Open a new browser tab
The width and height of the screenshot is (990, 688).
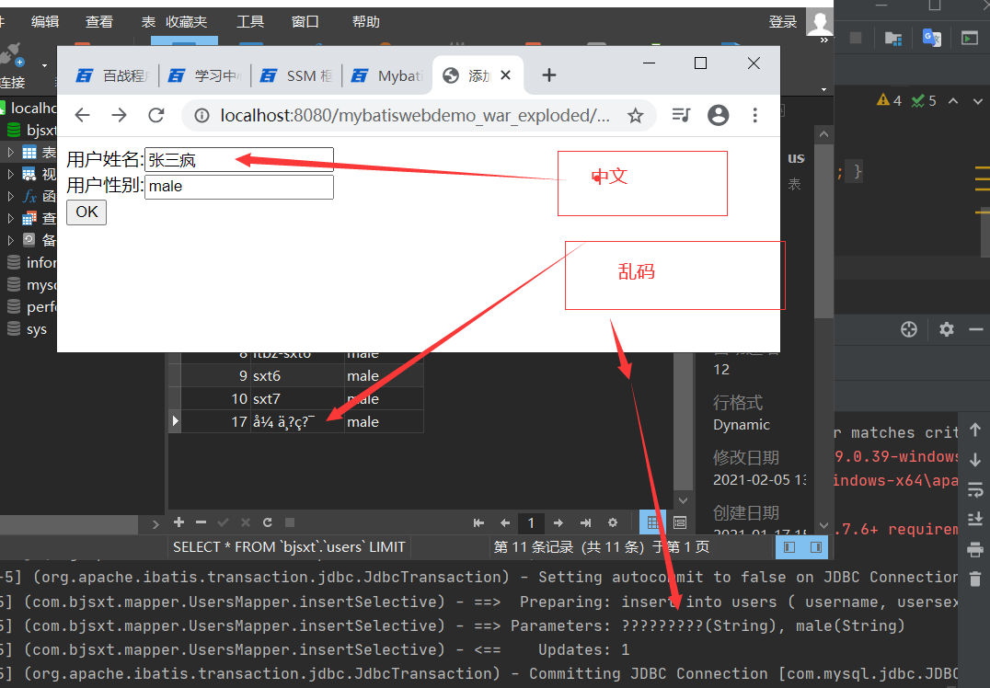(548, 75)
